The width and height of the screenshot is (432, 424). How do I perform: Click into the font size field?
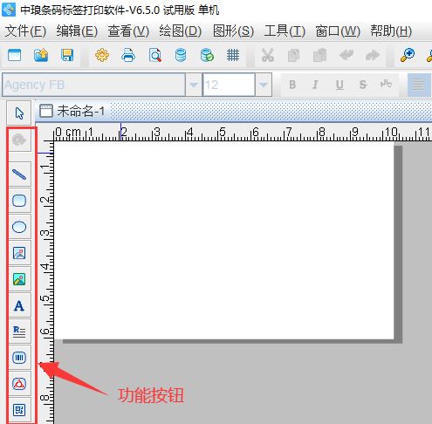pos(229,85)
